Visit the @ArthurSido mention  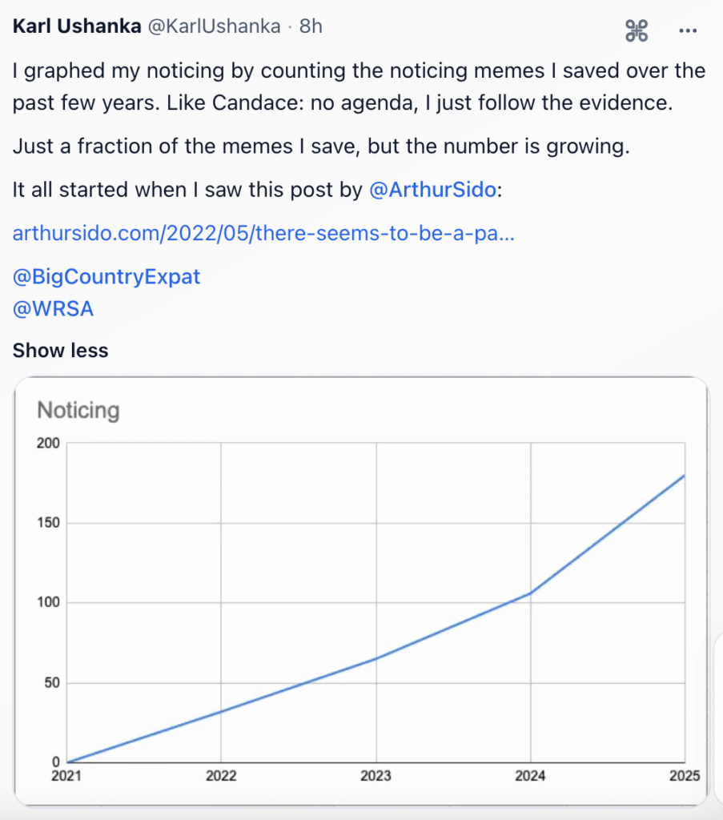(x=432, y=191)
